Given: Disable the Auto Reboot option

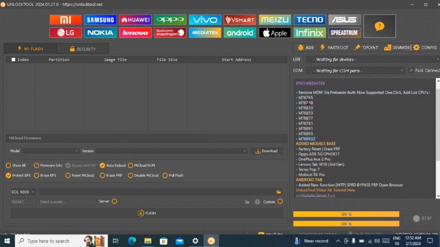Looking at the screenshot, I should pyautogui.click(x=113, y=165).
